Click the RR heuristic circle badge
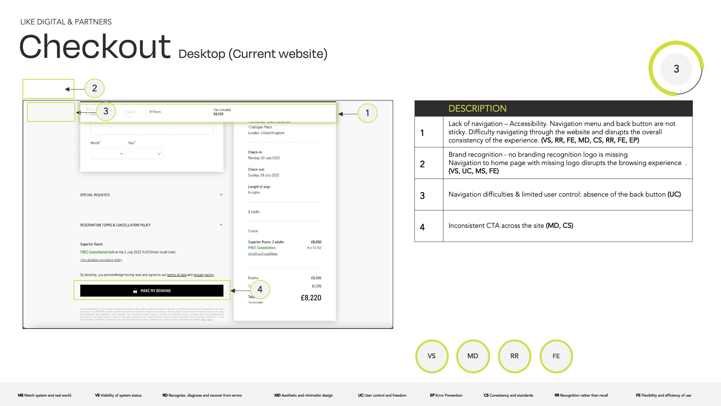The height and width of the screenshot is (406, 721). pos(514,356)
